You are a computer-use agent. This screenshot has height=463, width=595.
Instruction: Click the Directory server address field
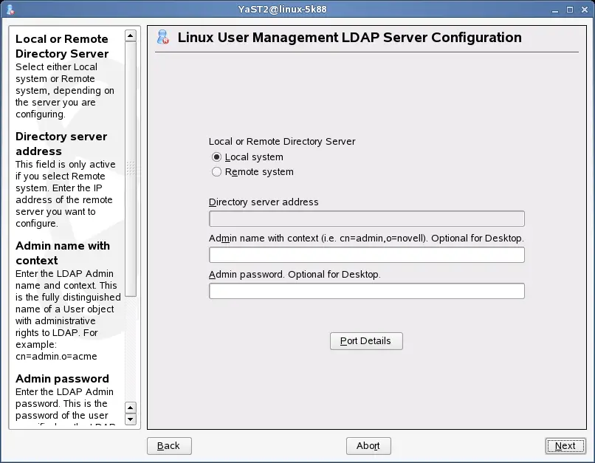(366, 219)
